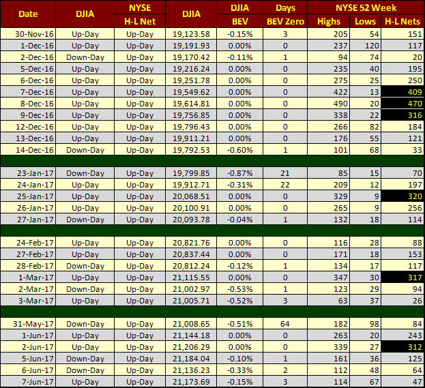The width and height of the screenshot is (425, 388).
Task: Select the date cell 24-Feb-17
Action: [28, 243]
